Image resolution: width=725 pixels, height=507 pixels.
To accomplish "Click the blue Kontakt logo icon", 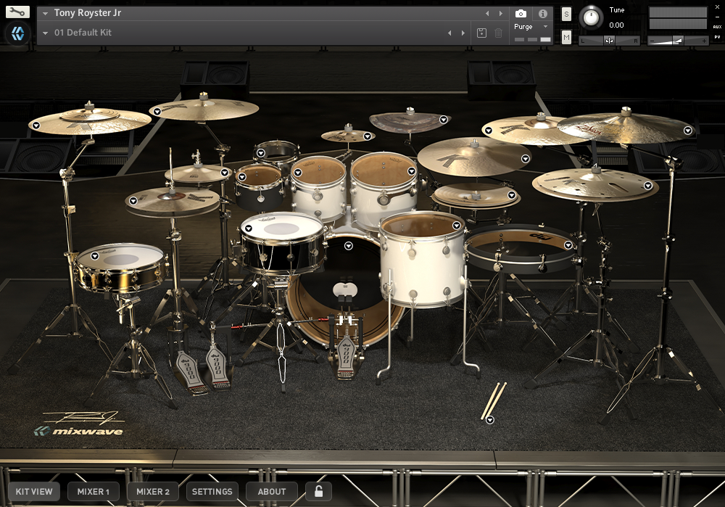I will [x=18, y=33].
